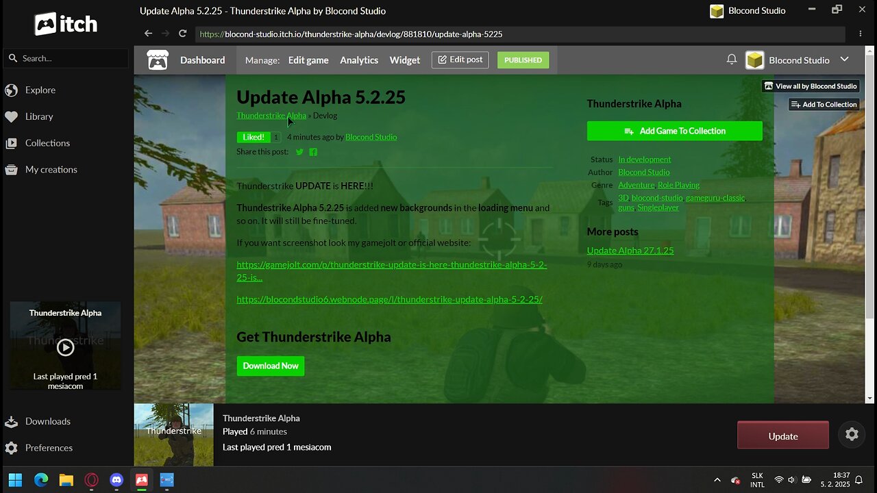
Task: Click the red Update button
Action: click(x=783, y=435)
